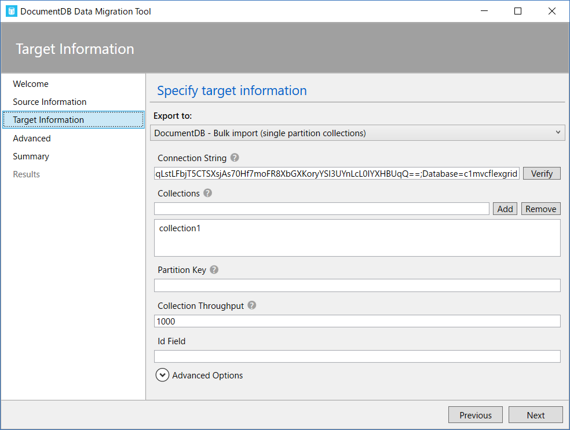
Task: Select the Results step
Action: coord(26,174)
